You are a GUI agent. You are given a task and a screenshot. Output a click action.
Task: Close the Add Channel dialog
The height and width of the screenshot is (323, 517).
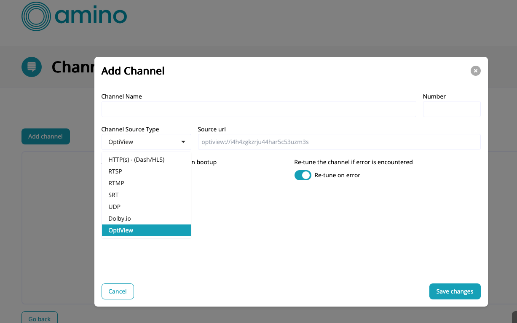coord(475,71)
